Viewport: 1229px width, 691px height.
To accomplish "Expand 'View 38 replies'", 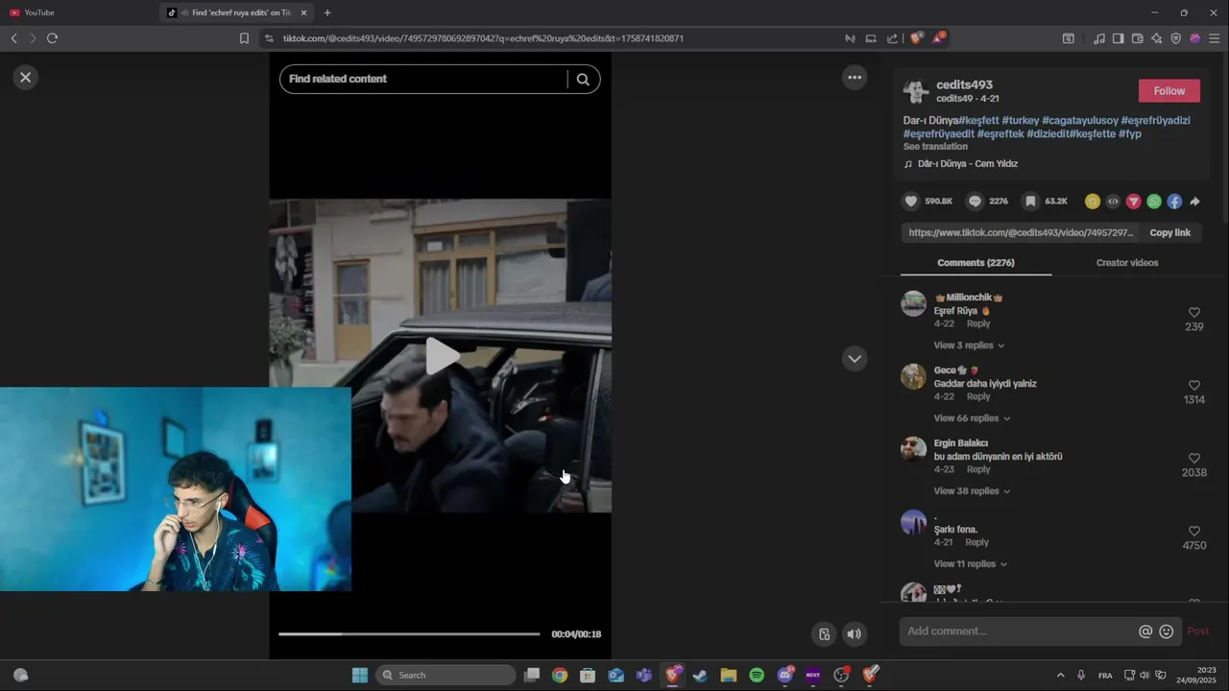I will [972, 491].
